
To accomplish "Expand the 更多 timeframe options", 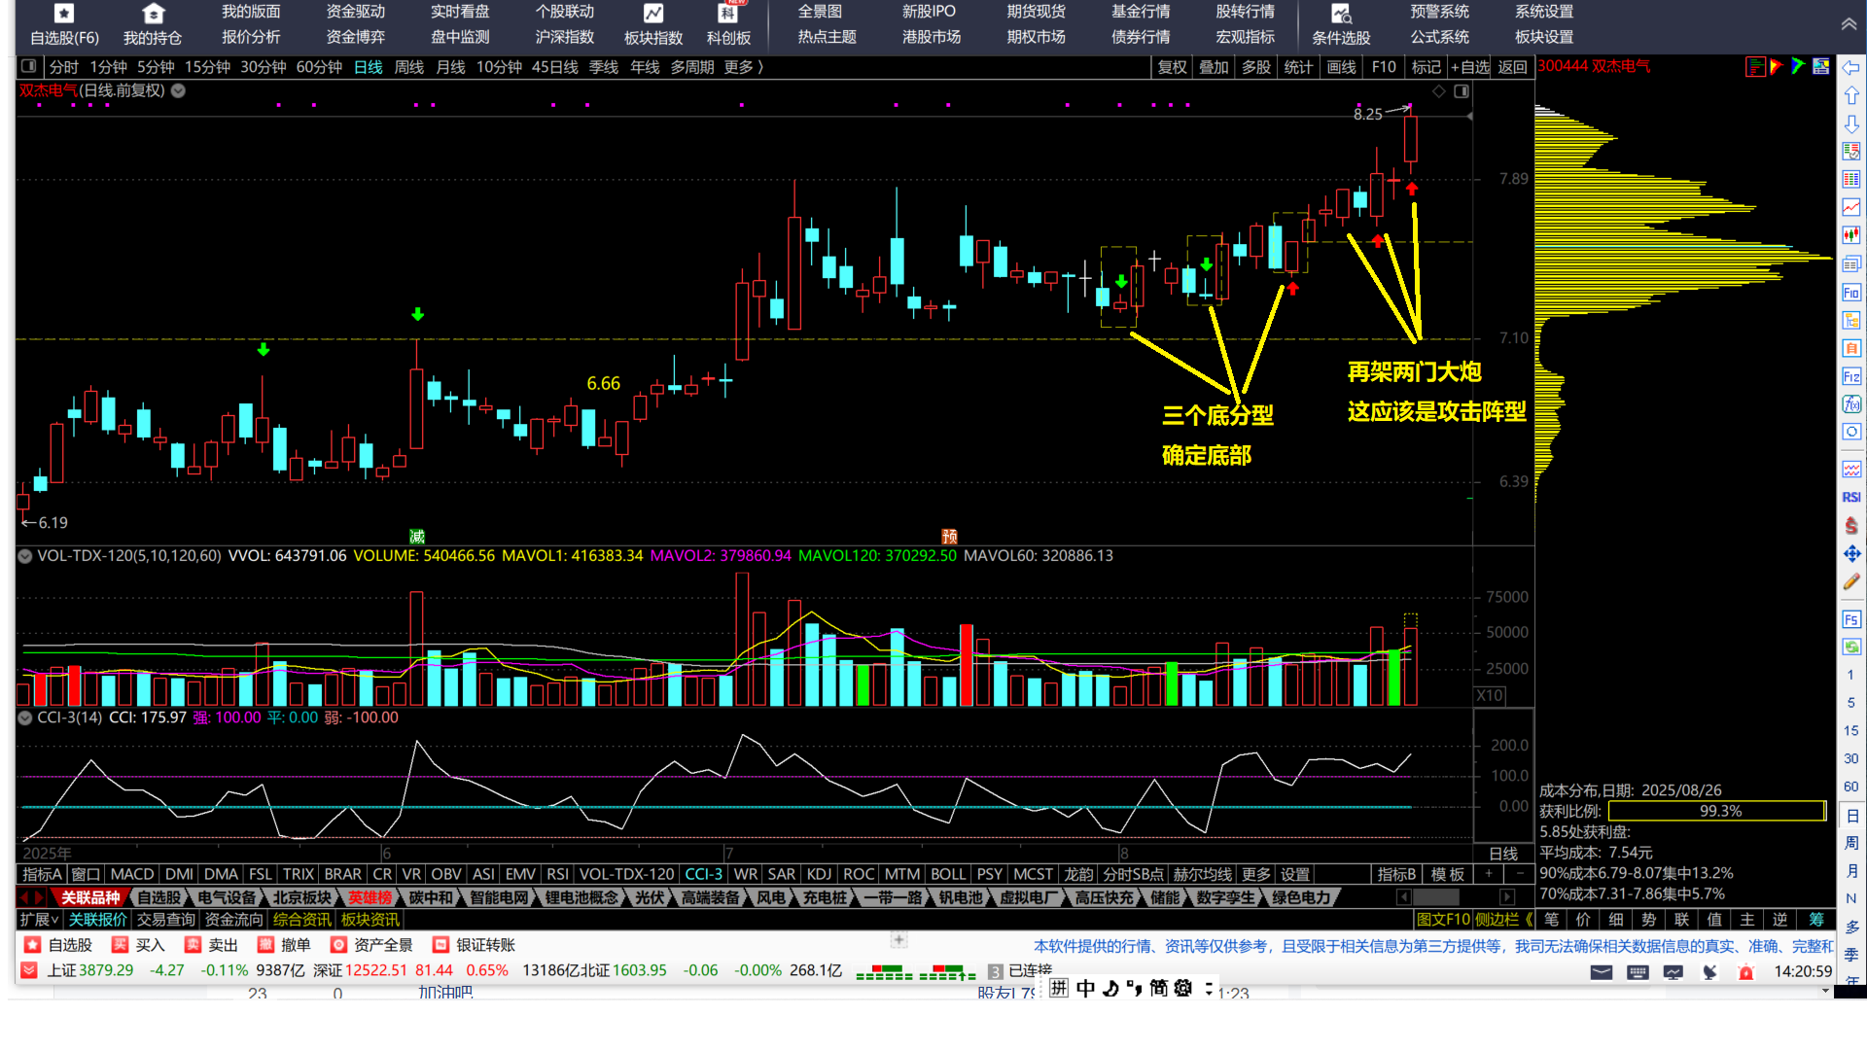I will (x=739, y=67).
